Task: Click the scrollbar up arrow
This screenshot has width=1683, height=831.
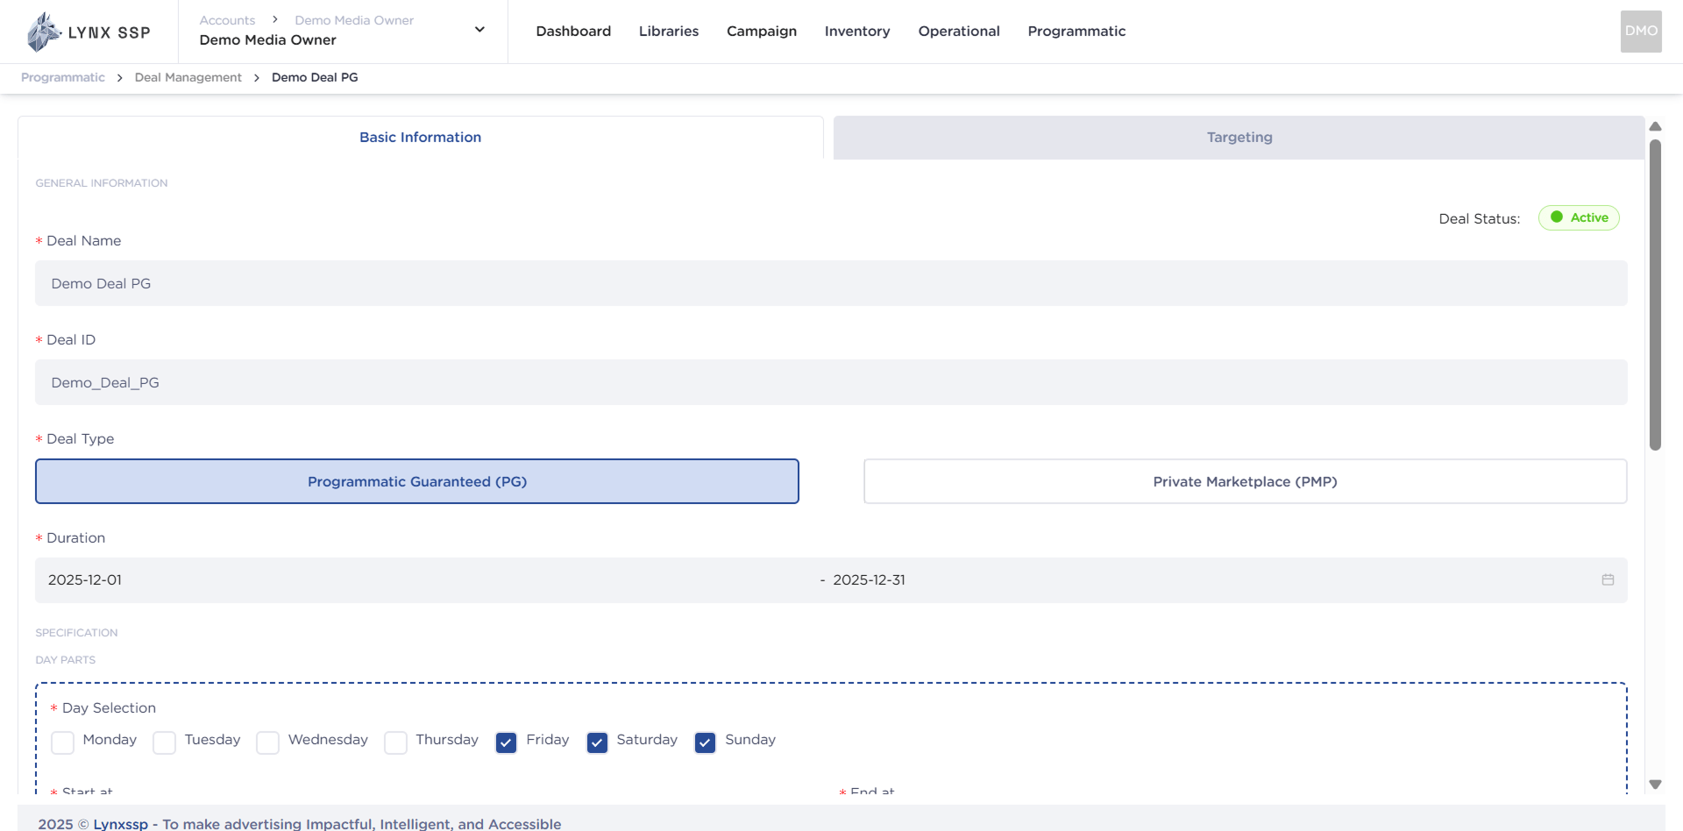Action: point(1655,127)
